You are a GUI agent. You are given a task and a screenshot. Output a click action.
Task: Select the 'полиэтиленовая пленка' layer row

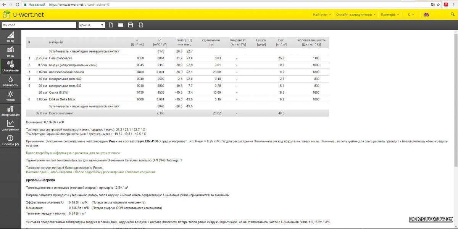(x=177, y=72)
